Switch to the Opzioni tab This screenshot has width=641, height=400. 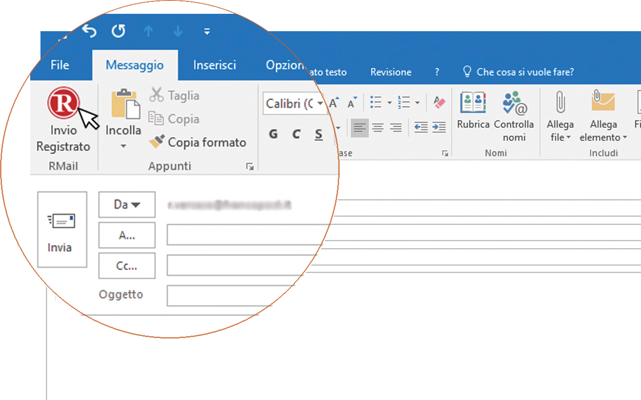tap(285, 65)
